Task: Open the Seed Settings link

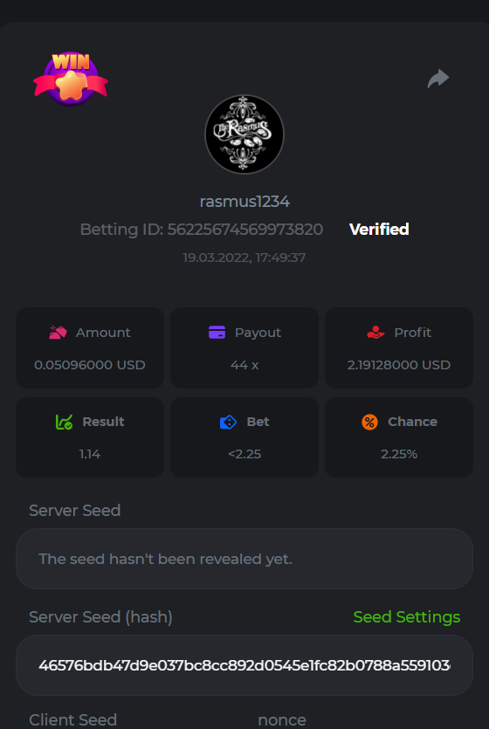Action: 407,617
